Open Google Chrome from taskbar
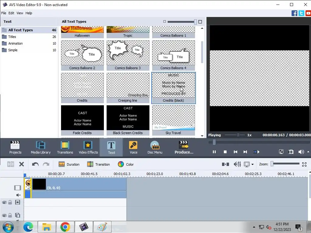This screenshot has width=311, height=233. pos(65,227)
